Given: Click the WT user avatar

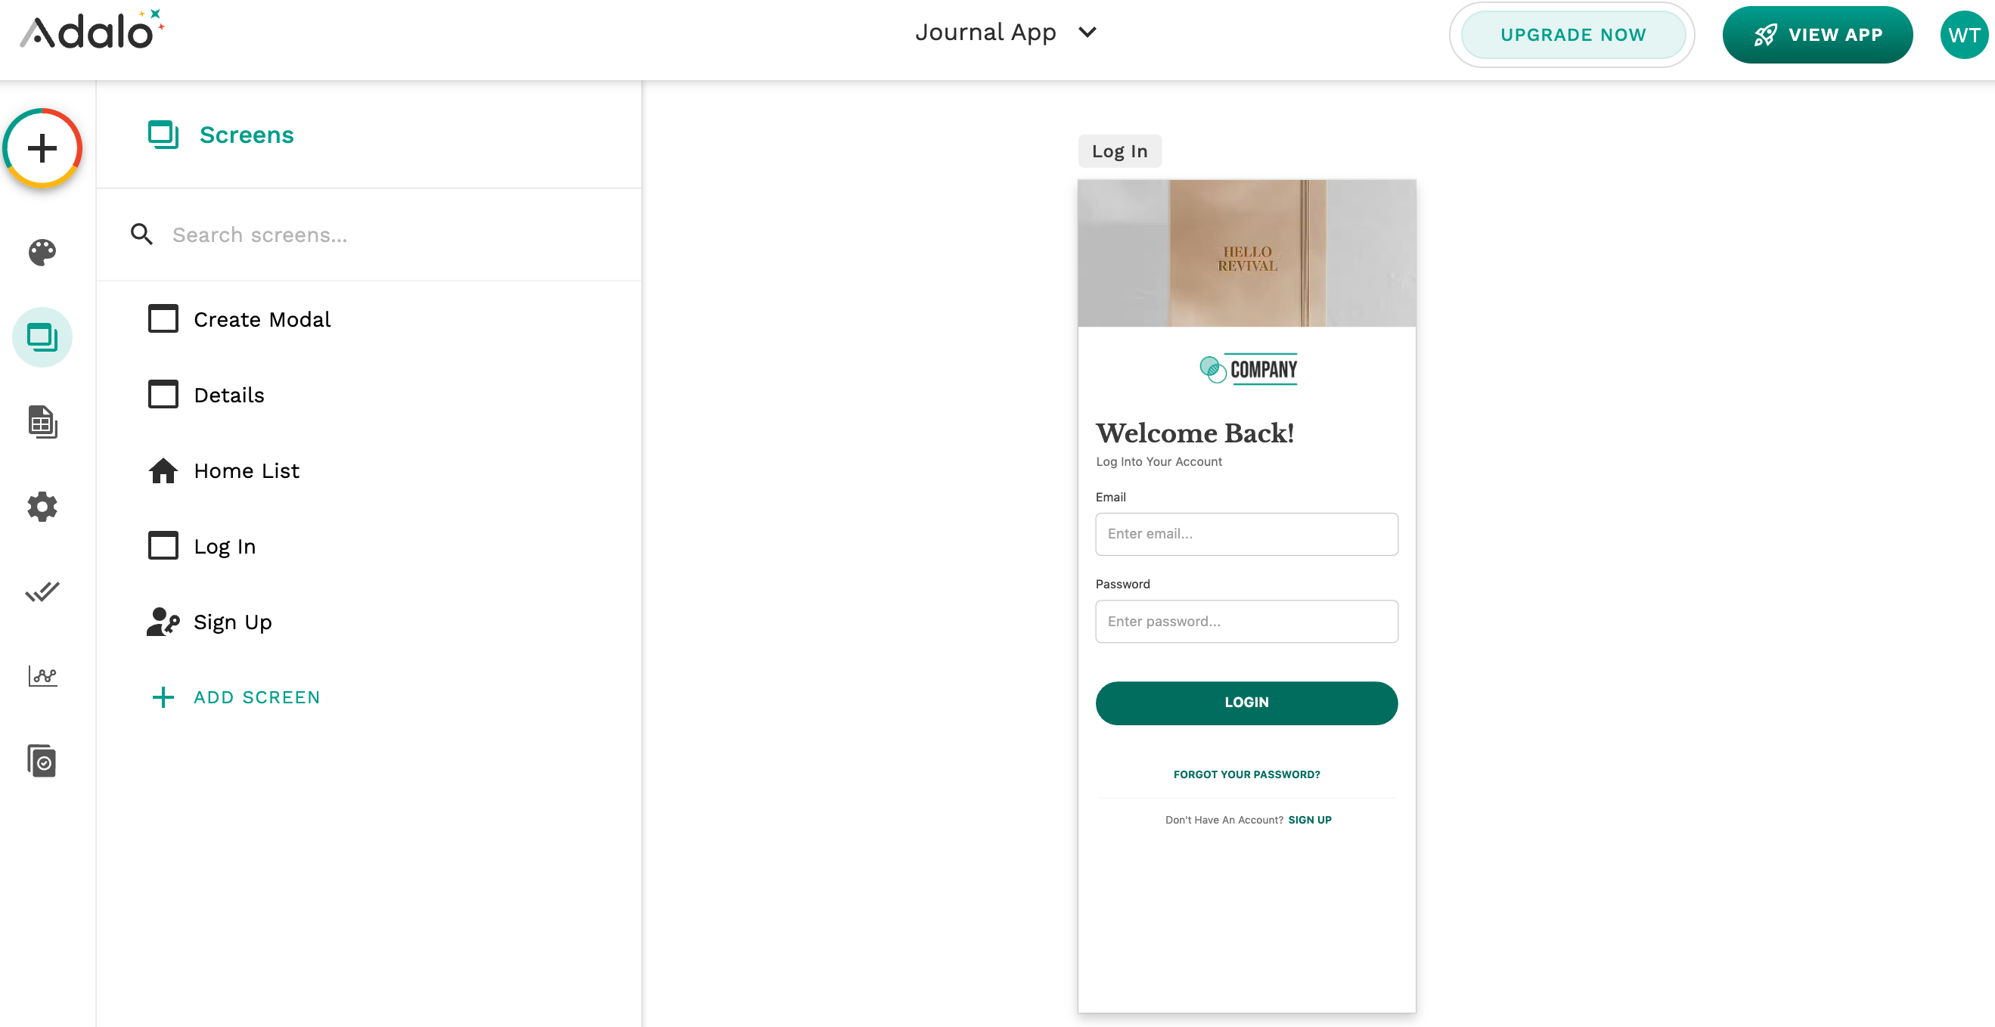Looking at the screenshot, I should tap(1963, 35).
